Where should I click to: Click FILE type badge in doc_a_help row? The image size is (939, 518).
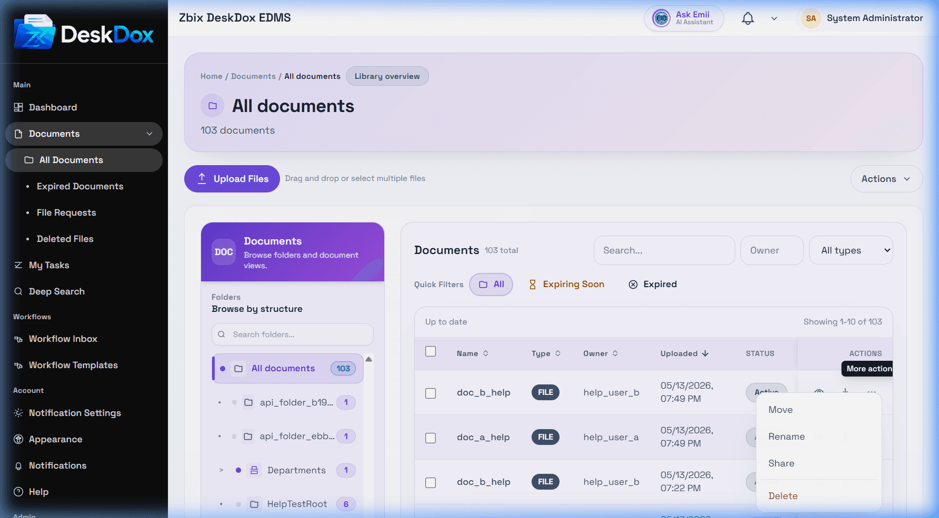pos(545,437)
